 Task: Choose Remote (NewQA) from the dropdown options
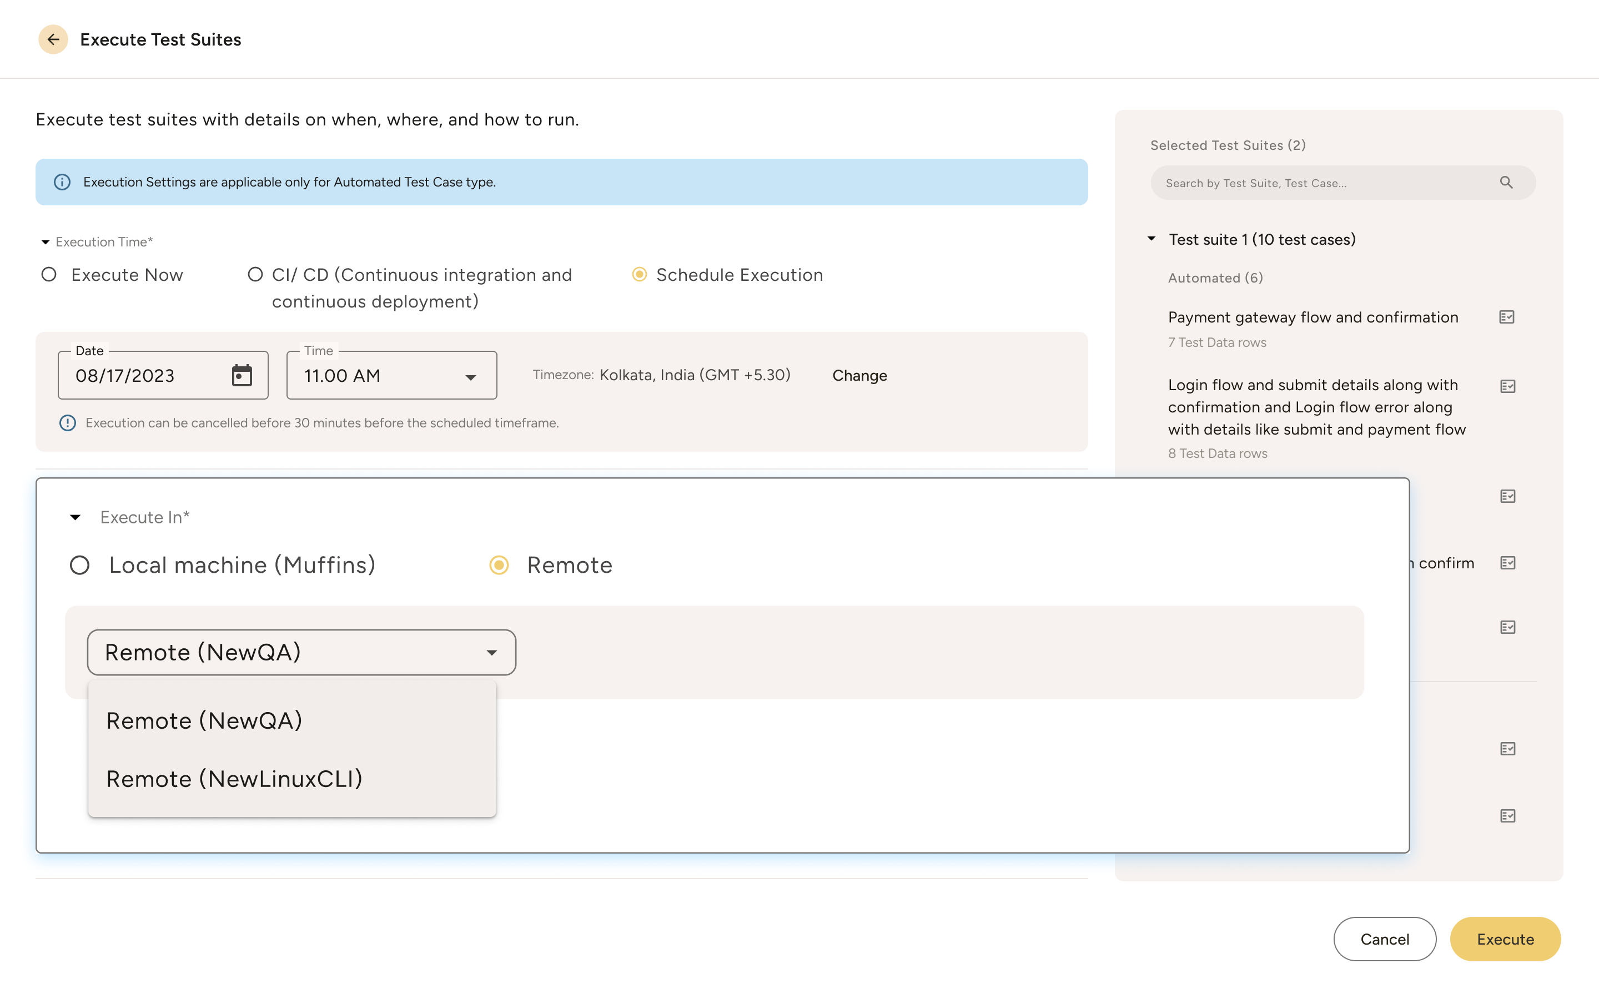click(205, 720)
